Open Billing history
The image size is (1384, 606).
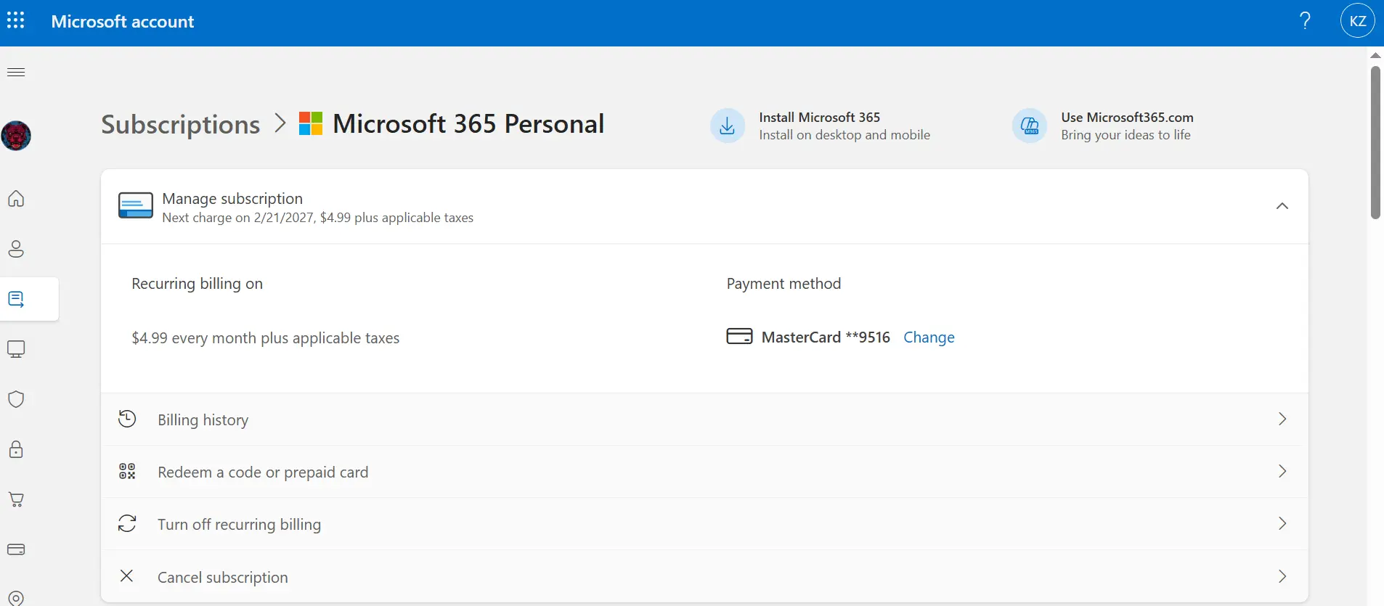704,419
